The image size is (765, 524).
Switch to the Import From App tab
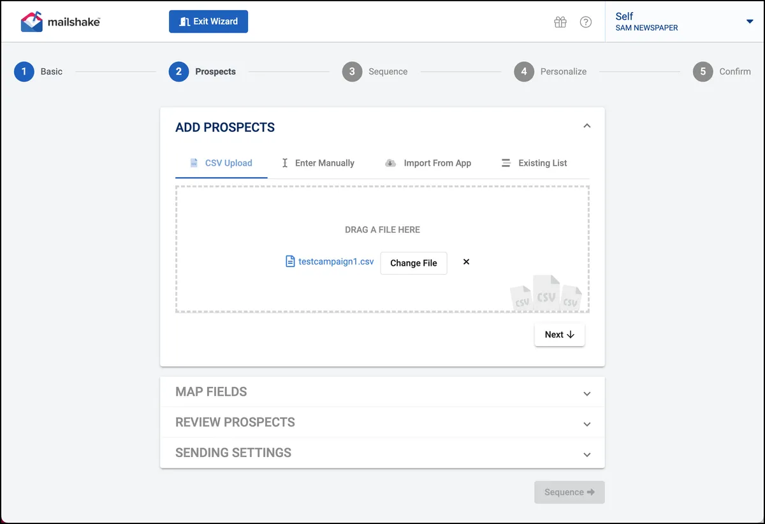(x=428, y=163)
